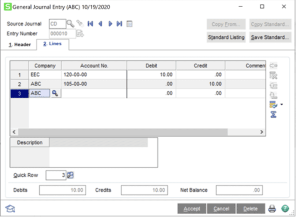Jump to the first journal entry

(90, 24)
